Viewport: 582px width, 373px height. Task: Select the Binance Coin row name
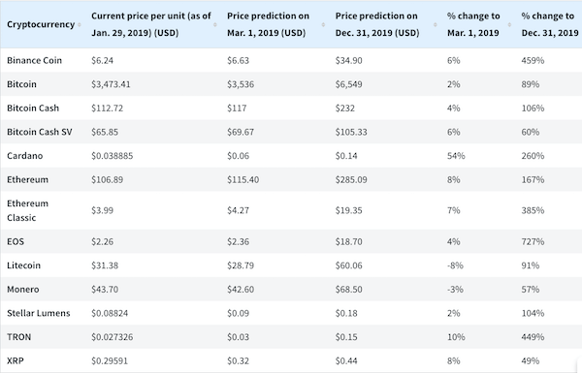tap(34, 60)
